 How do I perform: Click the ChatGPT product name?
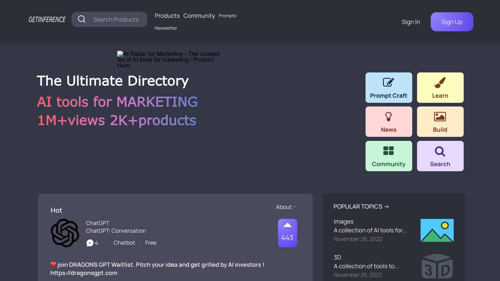[97, 223]
